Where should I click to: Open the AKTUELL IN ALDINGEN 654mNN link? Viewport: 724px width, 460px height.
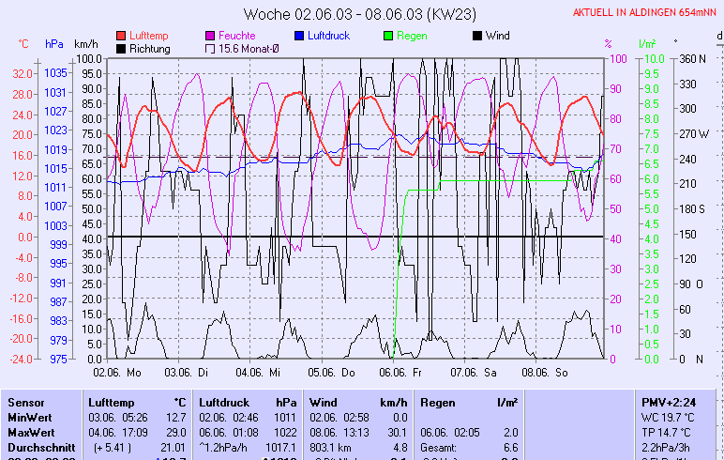646,13
